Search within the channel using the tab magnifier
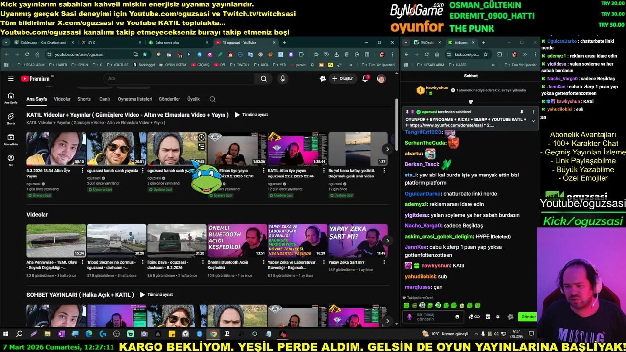Screen dimensions: 626x352 (x=212, y=99)
